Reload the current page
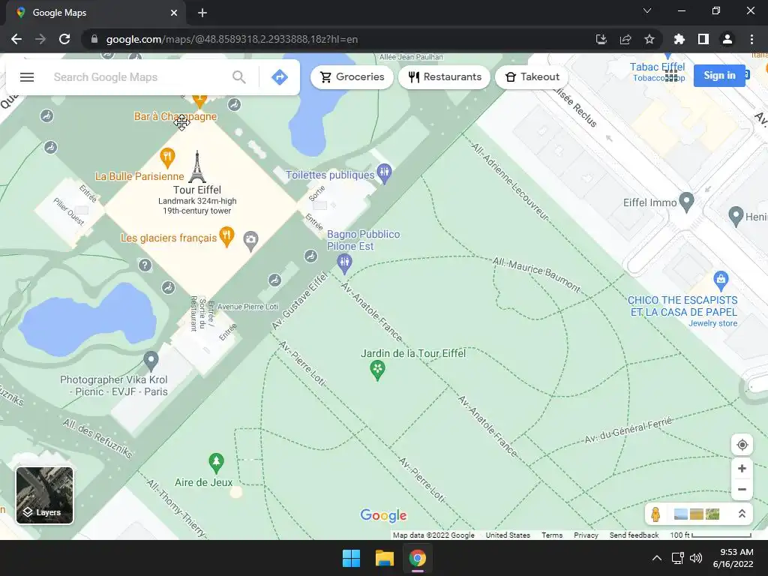This screenshot has height=576, width=768. (64, 39)
